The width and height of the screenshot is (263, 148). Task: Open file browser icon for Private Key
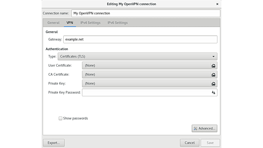coord(213,84)
